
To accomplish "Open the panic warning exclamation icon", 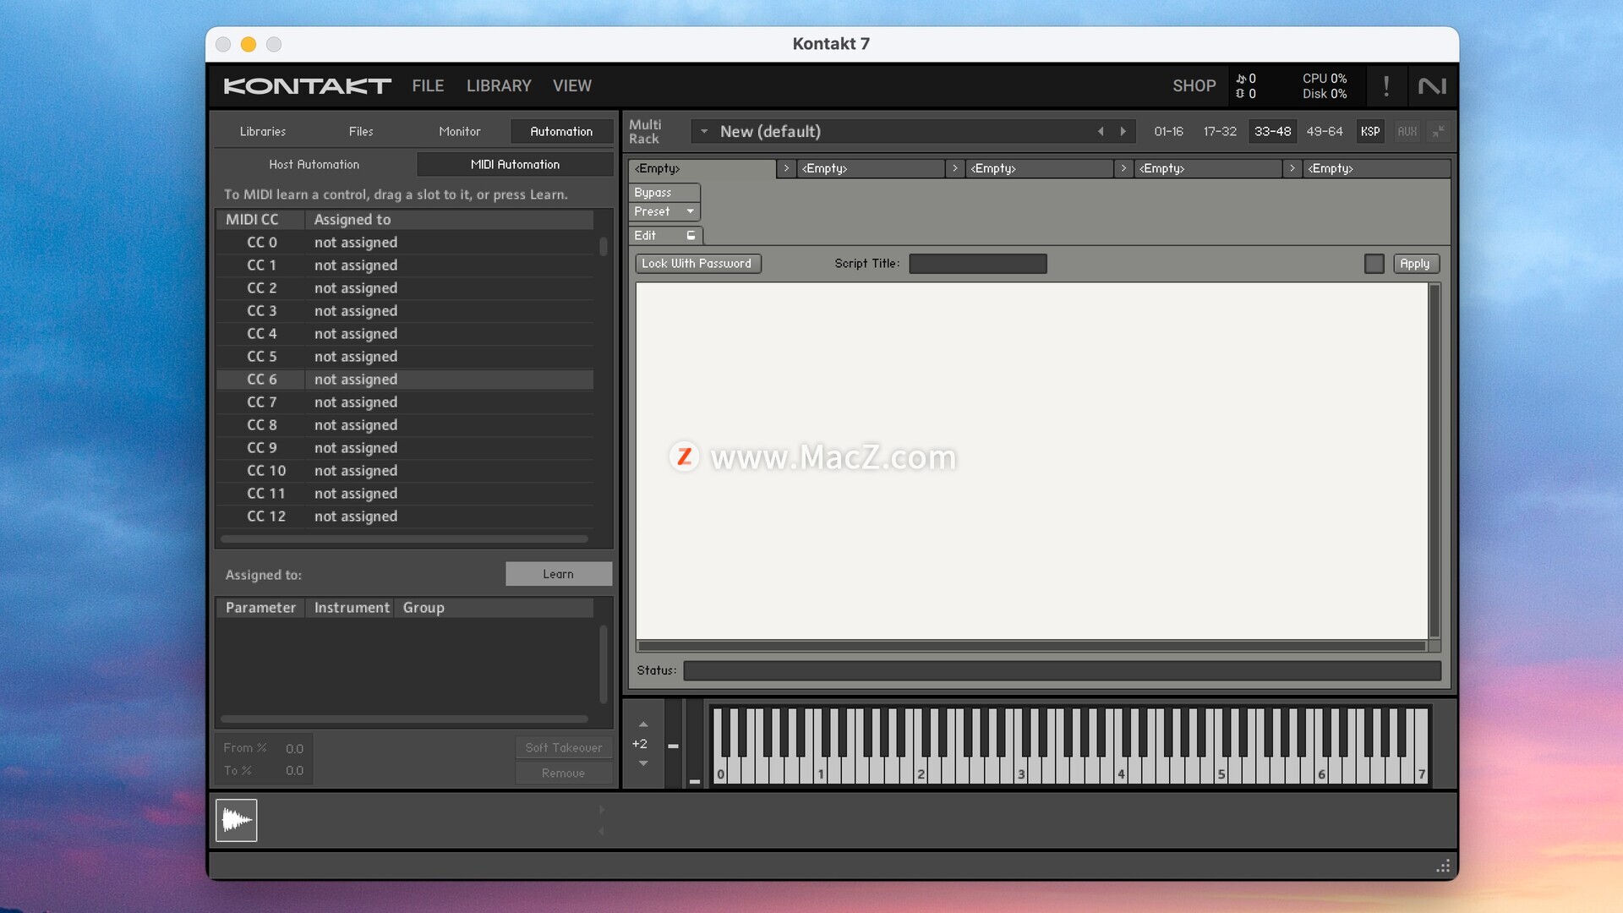I will 1386,85.
